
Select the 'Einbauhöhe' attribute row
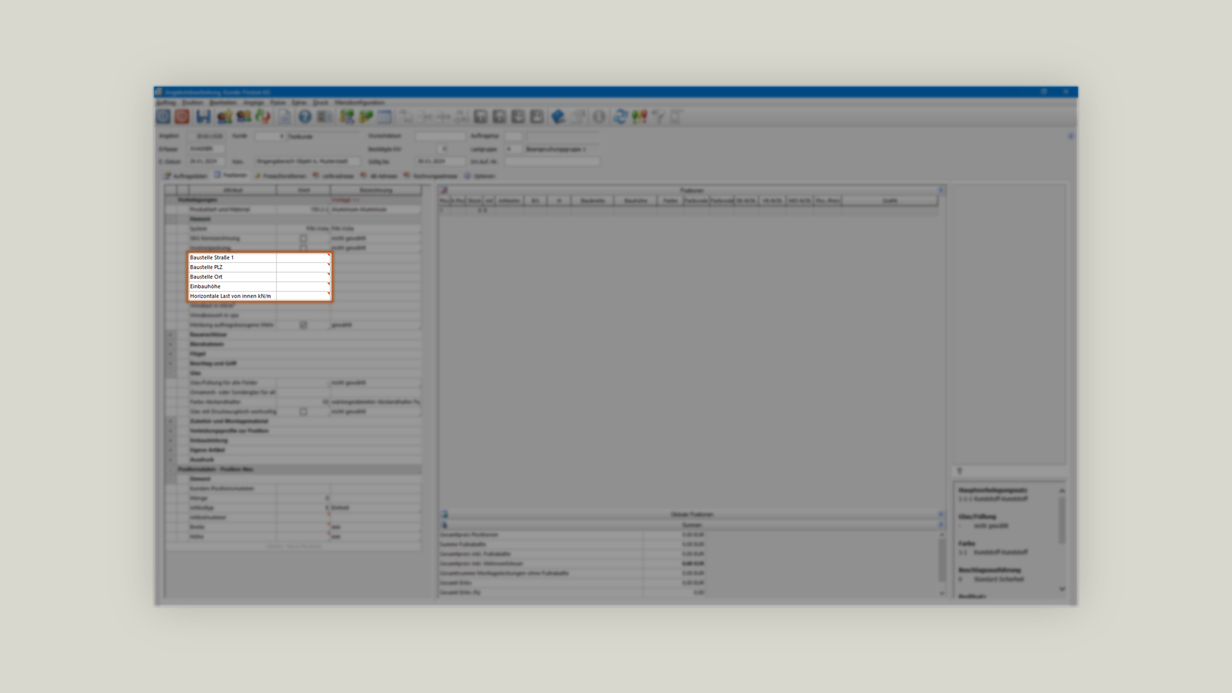[x=259, y=286]
